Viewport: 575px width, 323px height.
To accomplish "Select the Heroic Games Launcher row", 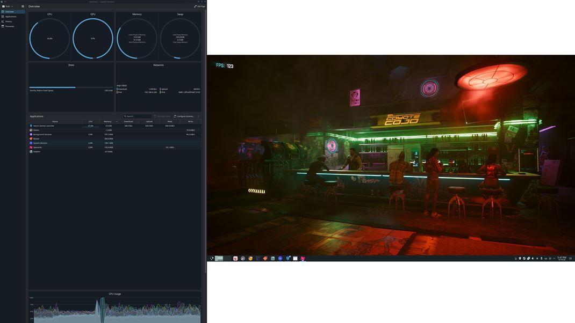I will 115,126.
